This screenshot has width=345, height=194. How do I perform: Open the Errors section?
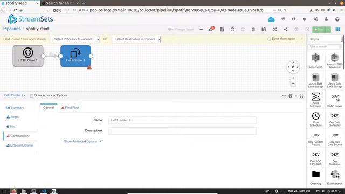click(x=13, y=117)
